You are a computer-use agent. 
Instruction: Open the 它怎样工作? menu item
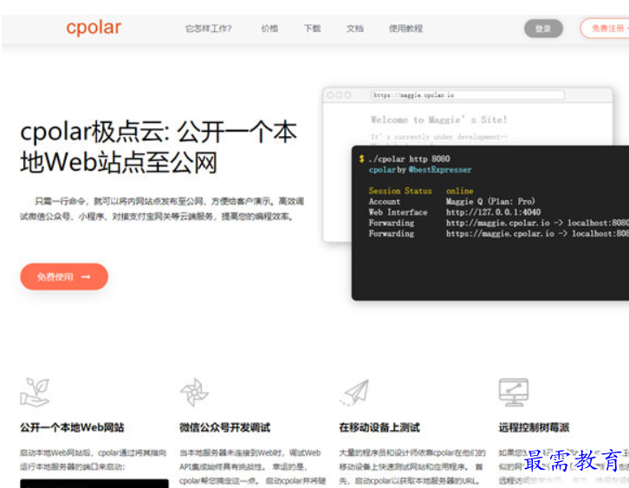click(x=208, y=29)
